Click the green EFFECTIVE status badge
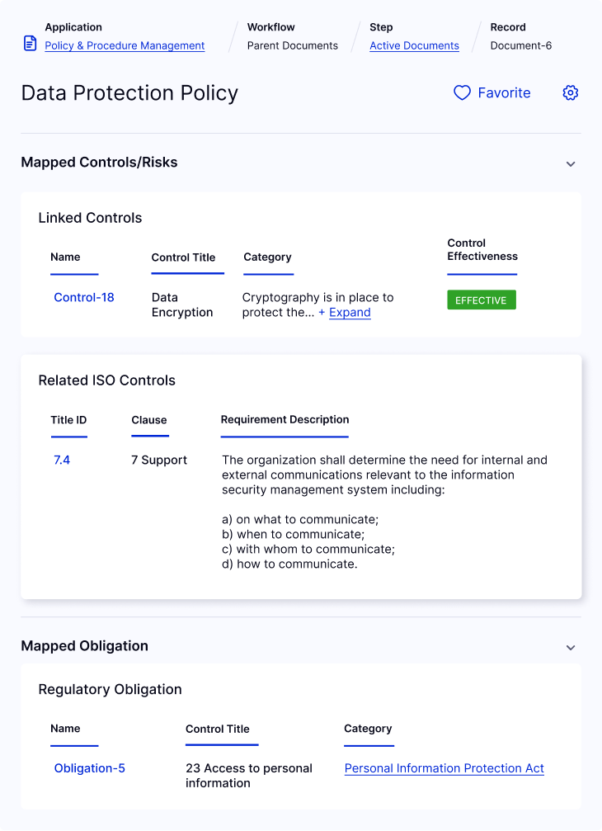Viewport: 602px width, 831px height. click(x=482, y=300)
